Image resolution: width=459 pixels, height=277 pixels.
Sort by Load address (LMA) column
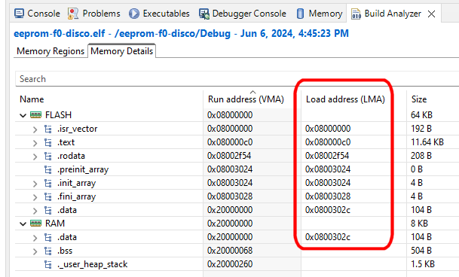click(345, 99)
